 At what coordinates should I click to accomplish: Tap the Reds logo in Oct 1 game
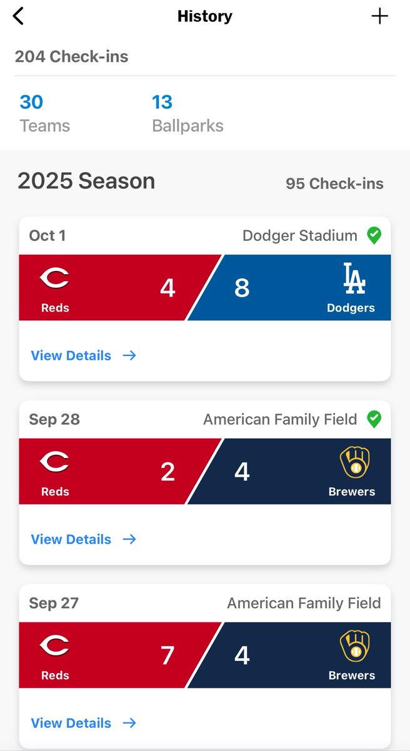[x=54, y=278]
